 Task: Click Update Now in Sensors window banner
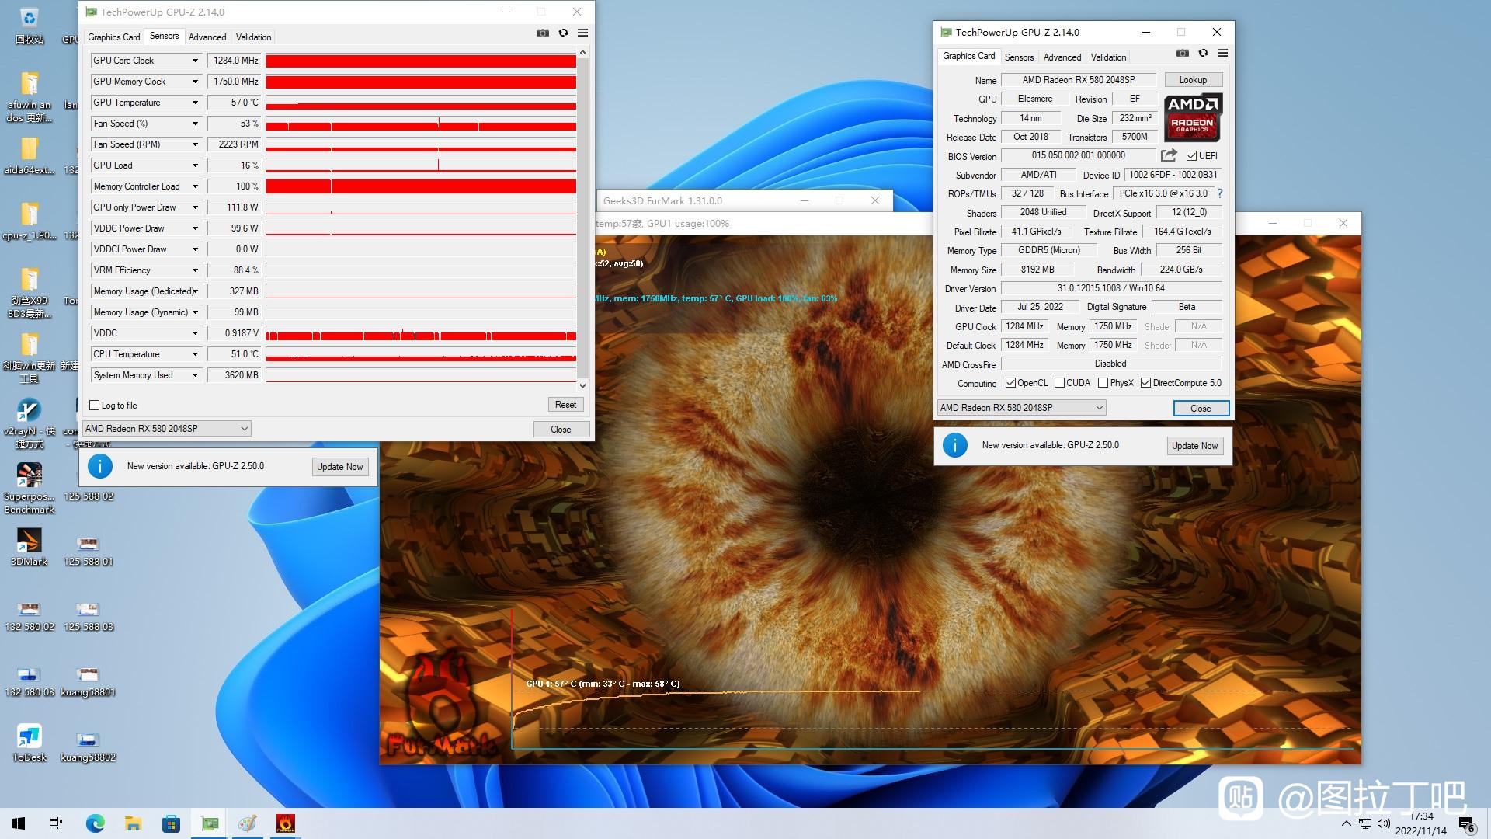tap(339, 467)
